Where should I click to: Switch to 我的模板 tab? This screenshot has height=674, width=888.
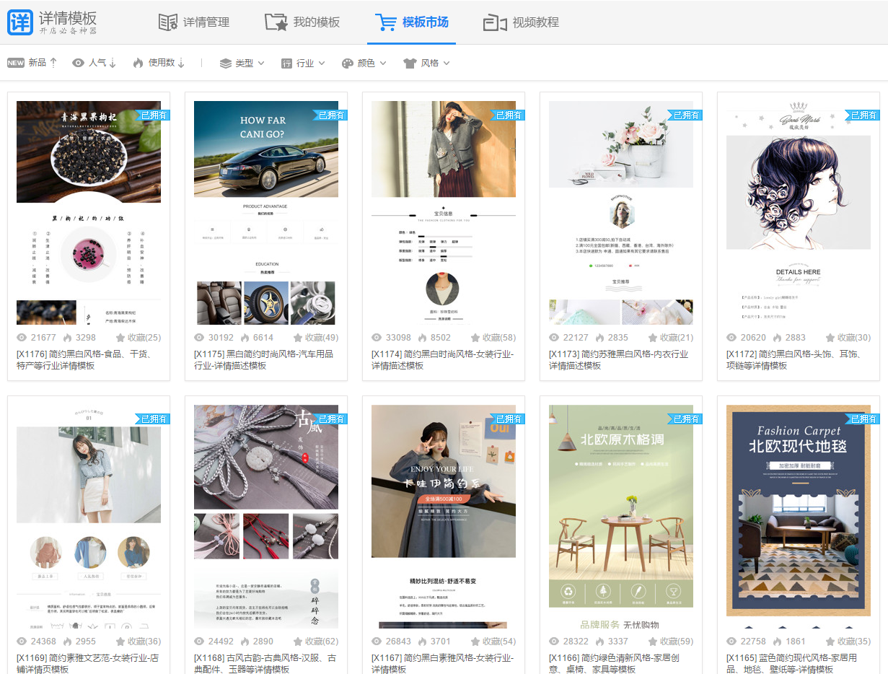pos(302,22)
